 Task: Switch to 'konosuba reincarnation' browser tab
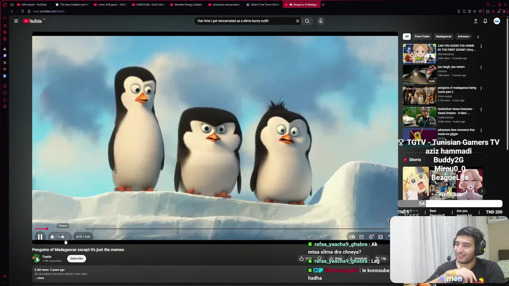click(x=224, y=5)
